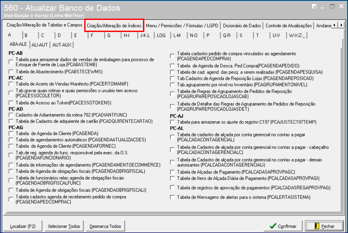The height and width of the screenshot is (233, 348).
Task: Check the PCAGENDAOBRIGFISCALFUNC checkbox
Action: (11, 180)
